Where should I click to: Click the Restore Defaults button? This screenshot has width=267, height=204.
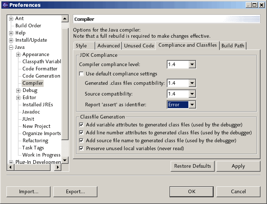point(192,166)
